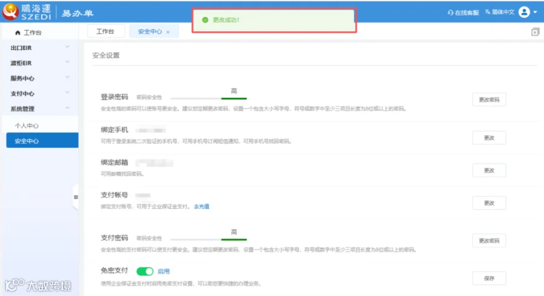544x296 pixels.
Task: Open account dropdown arrow beside avatar
Action: pyautogui.click(x=536, y=12)
